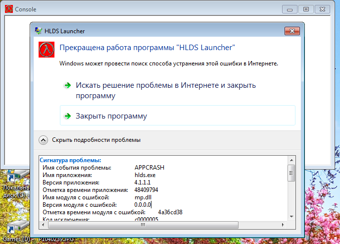This screenshot has width=340, height=244.
Task: Open Games (D) desktop shortcut
Action: [16, 231]
